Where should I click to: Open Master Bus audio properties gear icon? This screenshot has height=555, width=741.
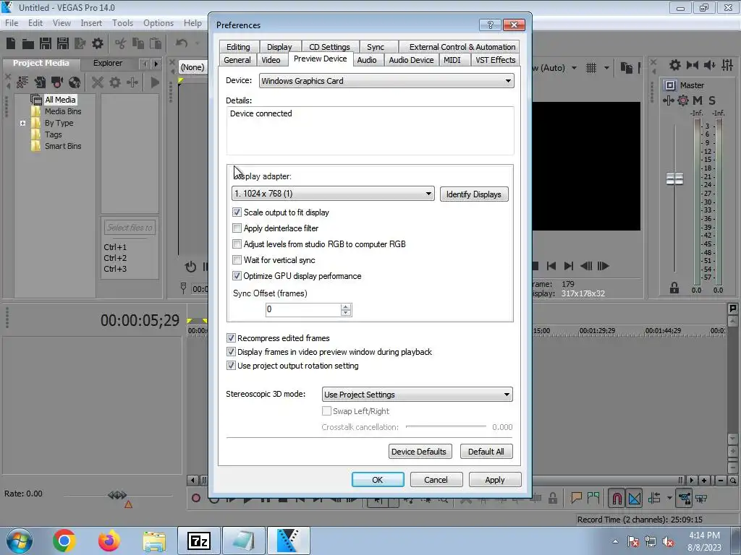675,65
